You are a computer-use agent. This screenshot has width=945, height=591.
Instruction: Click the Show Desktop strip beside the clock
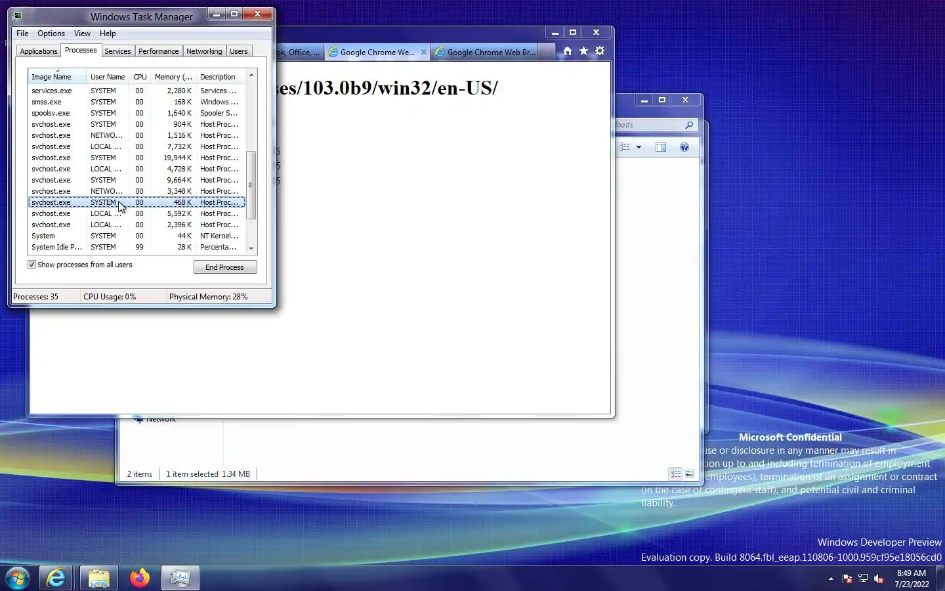[x=941, y=578]
